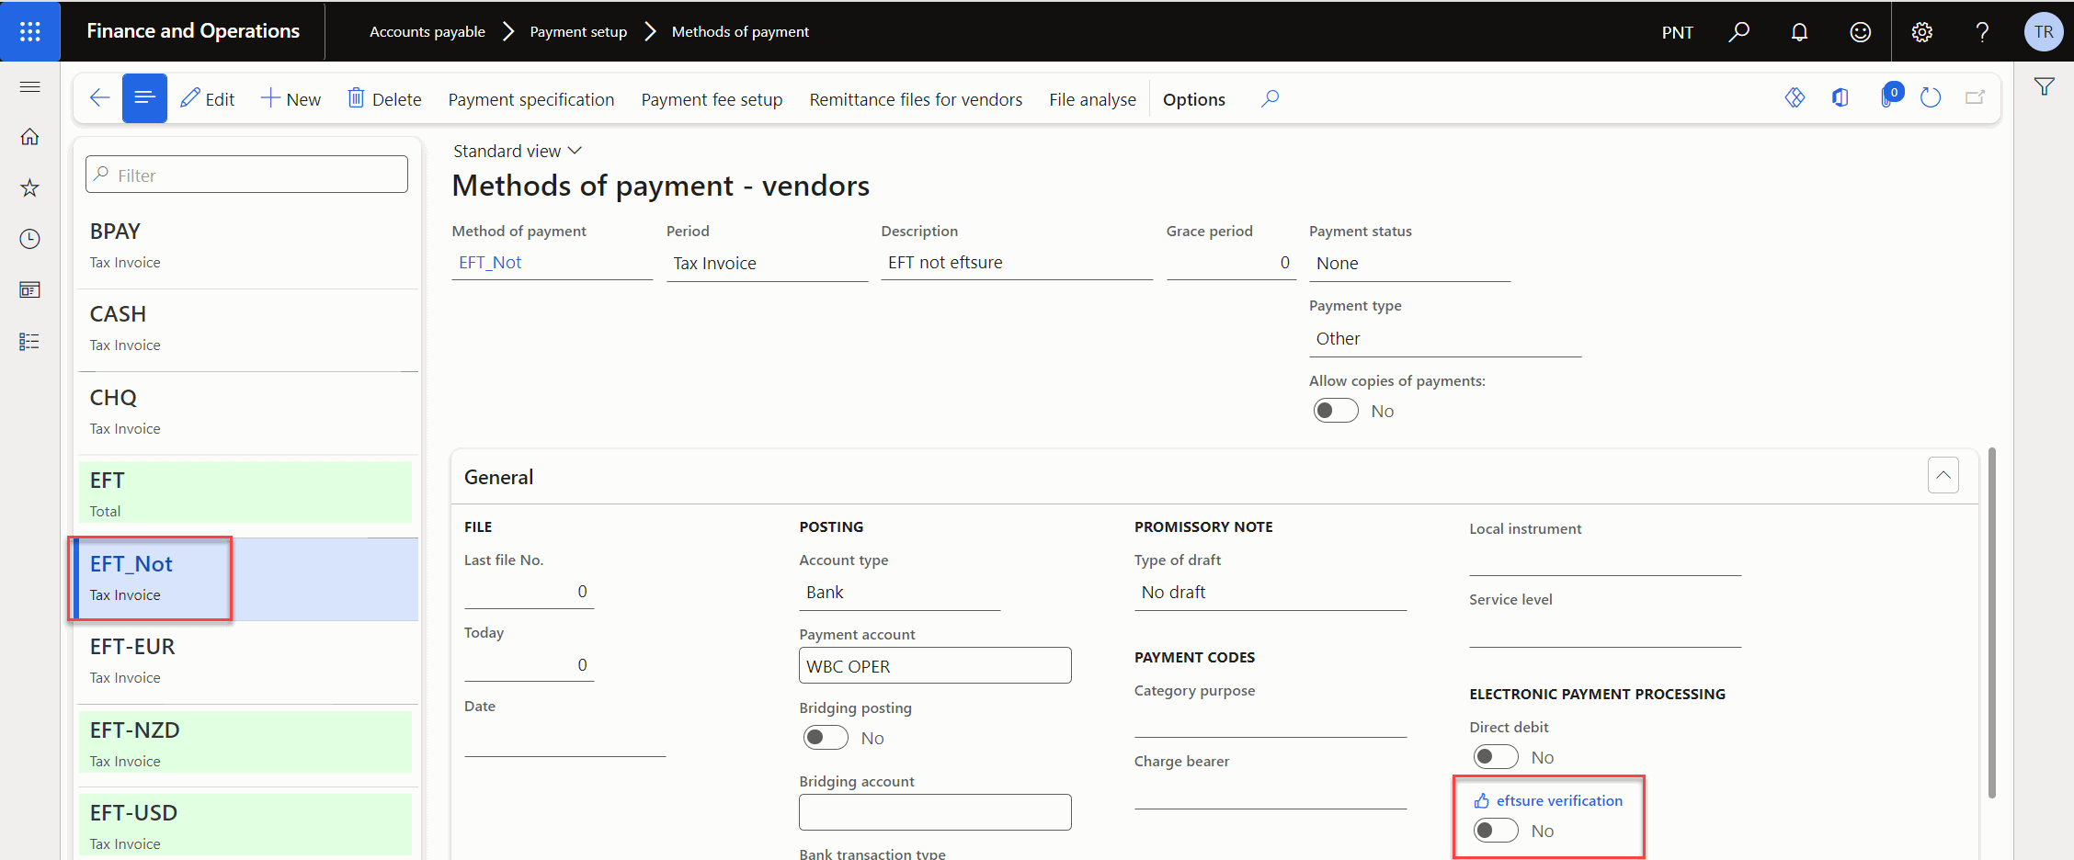This screenshot has width=2074, height=860.
Task: Open the app launcher waffle menu
Action: tap(30, 31)
